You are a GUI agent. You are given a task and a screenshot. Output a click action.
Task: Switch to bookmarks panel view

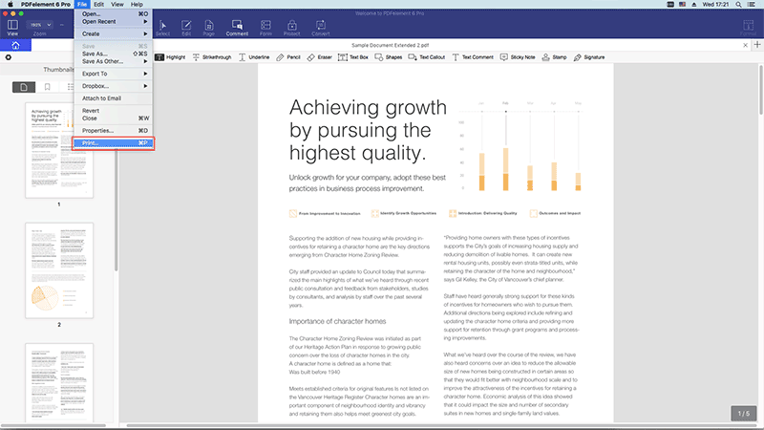point(47,87)
